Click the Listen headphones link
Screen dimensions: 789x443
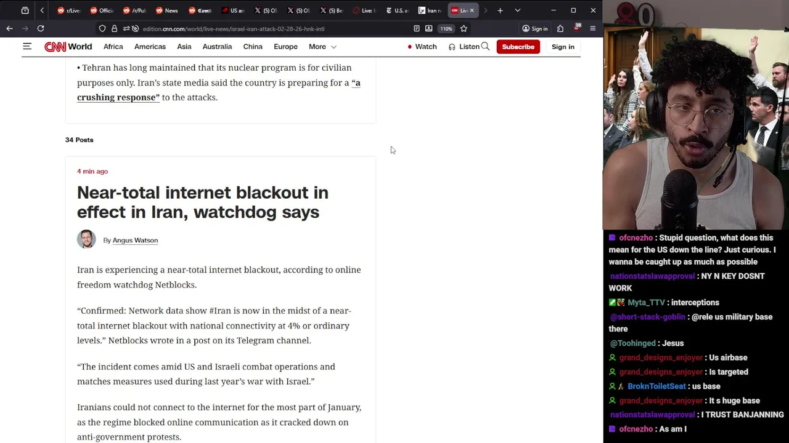click(x=464, y=47)
